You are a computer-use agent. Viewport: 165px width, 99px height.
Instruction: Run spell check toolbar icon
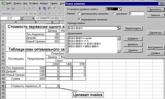34,9
